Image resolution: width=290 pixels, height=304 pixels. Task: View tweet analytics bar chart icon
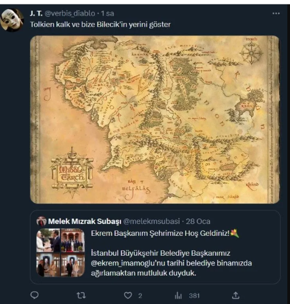178,296
